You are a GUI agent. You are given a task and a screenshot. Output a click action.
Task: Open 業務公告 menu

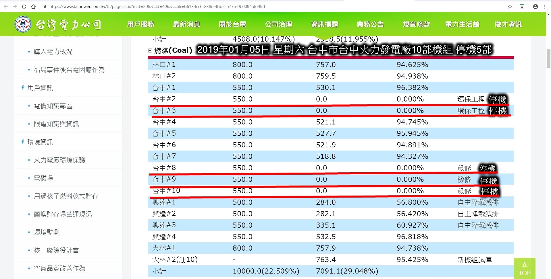[371, 24]
